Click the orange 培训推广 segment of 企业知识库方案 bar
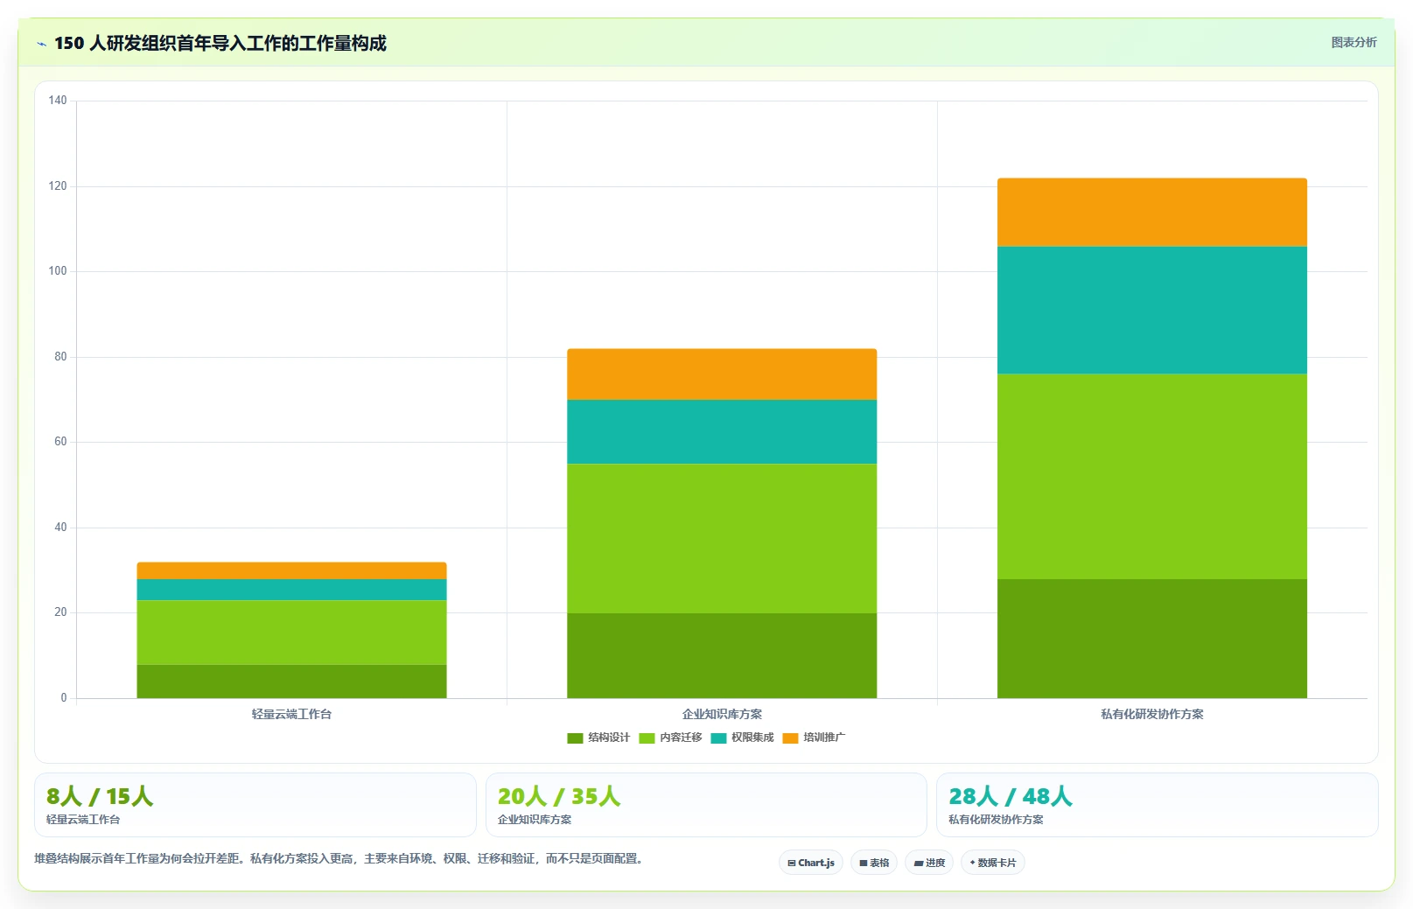1413x909 pixels. point(722,374)
